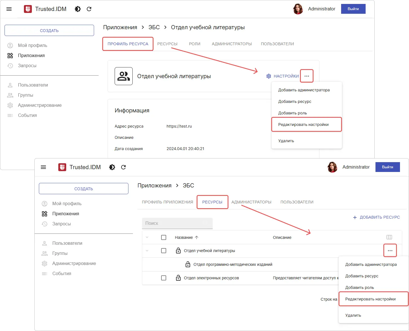Screen dimensions: 409x331
Task: Check the Отдел электронных ресурсов row checkbox
Action: click(164, 278)
